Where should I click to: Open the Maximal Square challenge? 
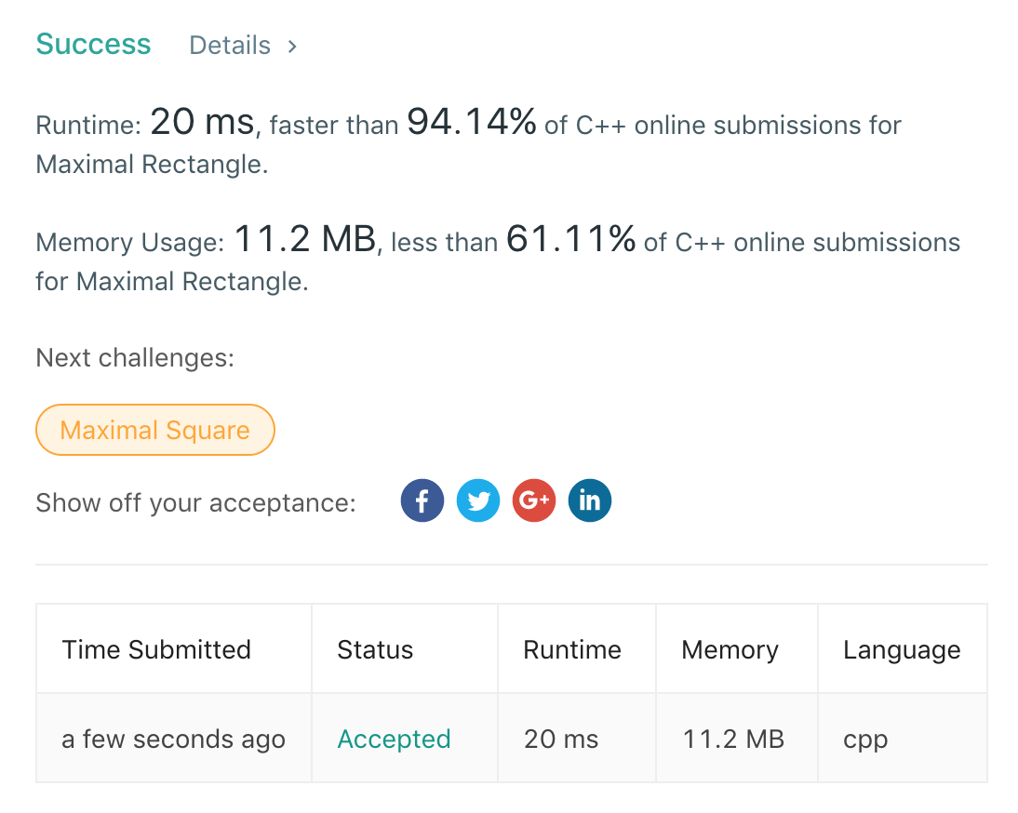click(x=155, y=430)
